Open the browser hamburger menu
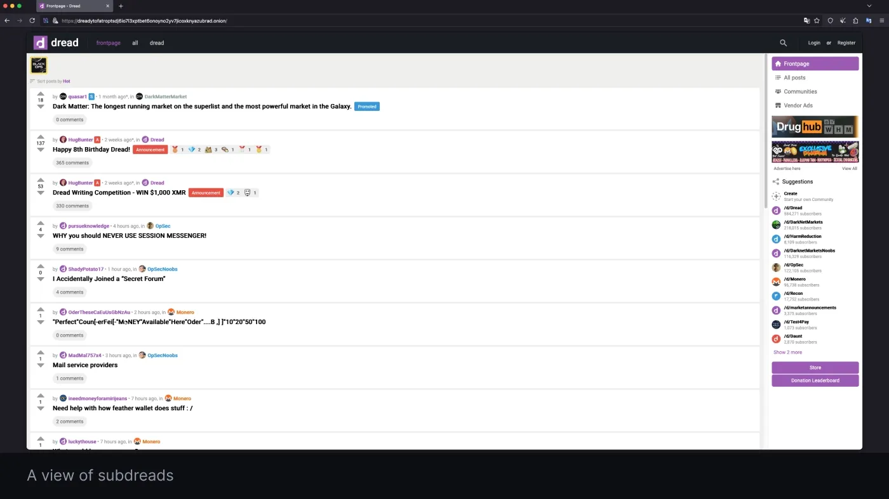 click(x=881, y=20)
